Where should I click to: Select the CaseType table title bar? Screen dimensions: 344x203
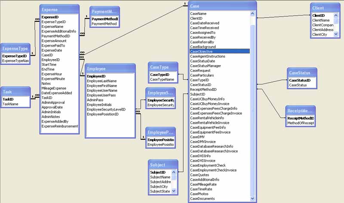pyautogui.click(x=163, y=67)
